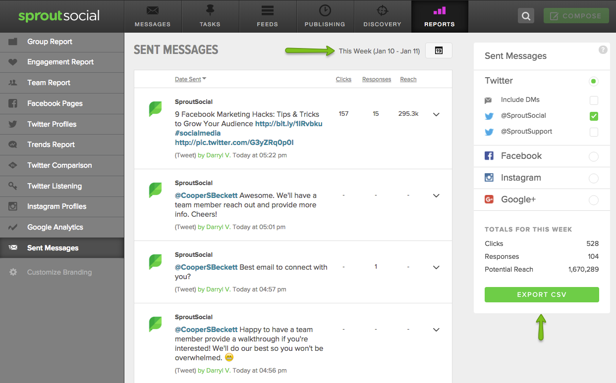Uncheck the @SproutSocial checkbox

(x=594, y=116)
